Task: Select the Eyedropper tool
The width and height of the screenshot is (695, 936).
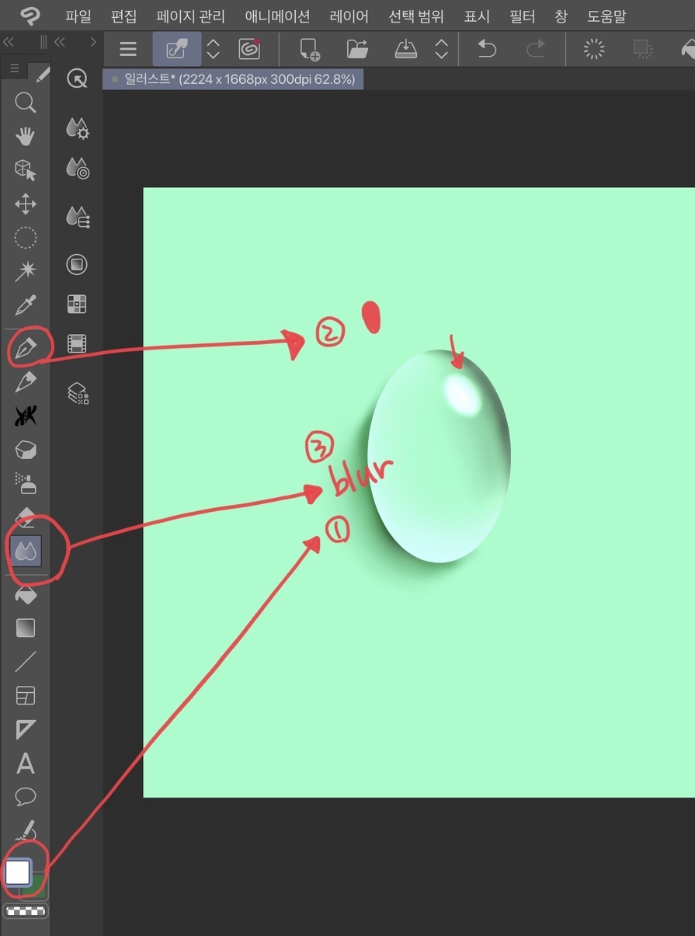Action: pyautogui.click(x=26, y=305)
